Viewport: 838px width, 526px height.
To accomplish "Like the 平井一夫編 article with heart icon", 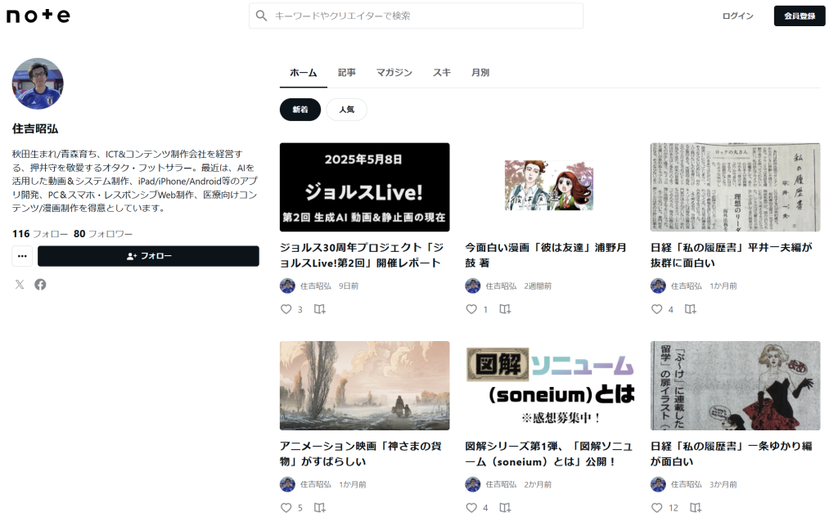I will point(657,309).
